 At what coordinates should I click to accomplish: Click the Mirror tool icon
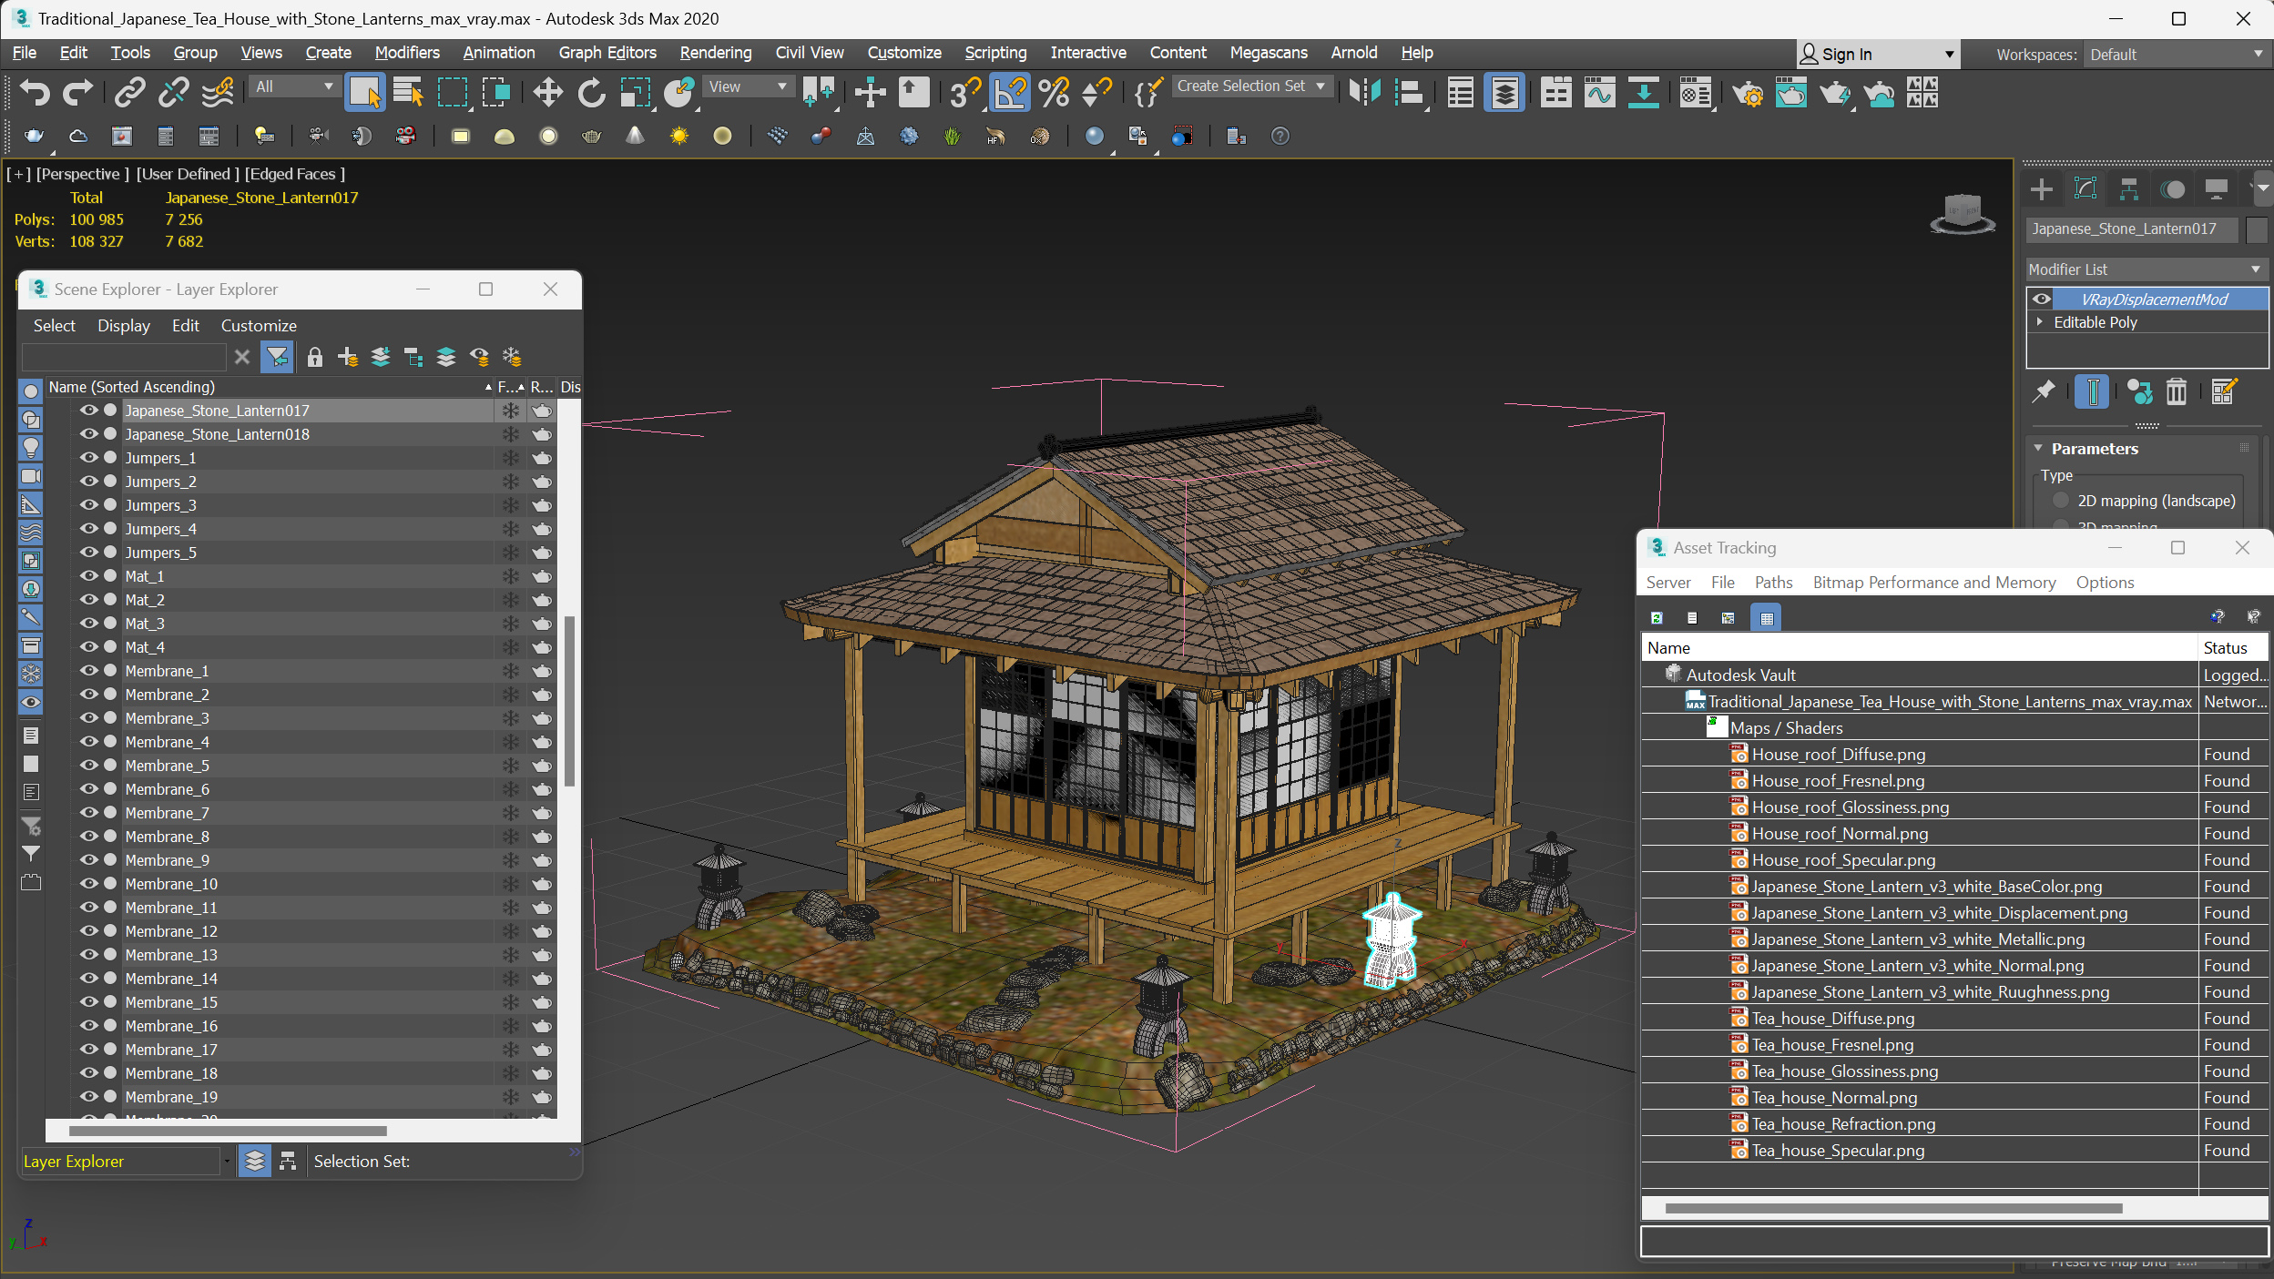(1365, 92)
